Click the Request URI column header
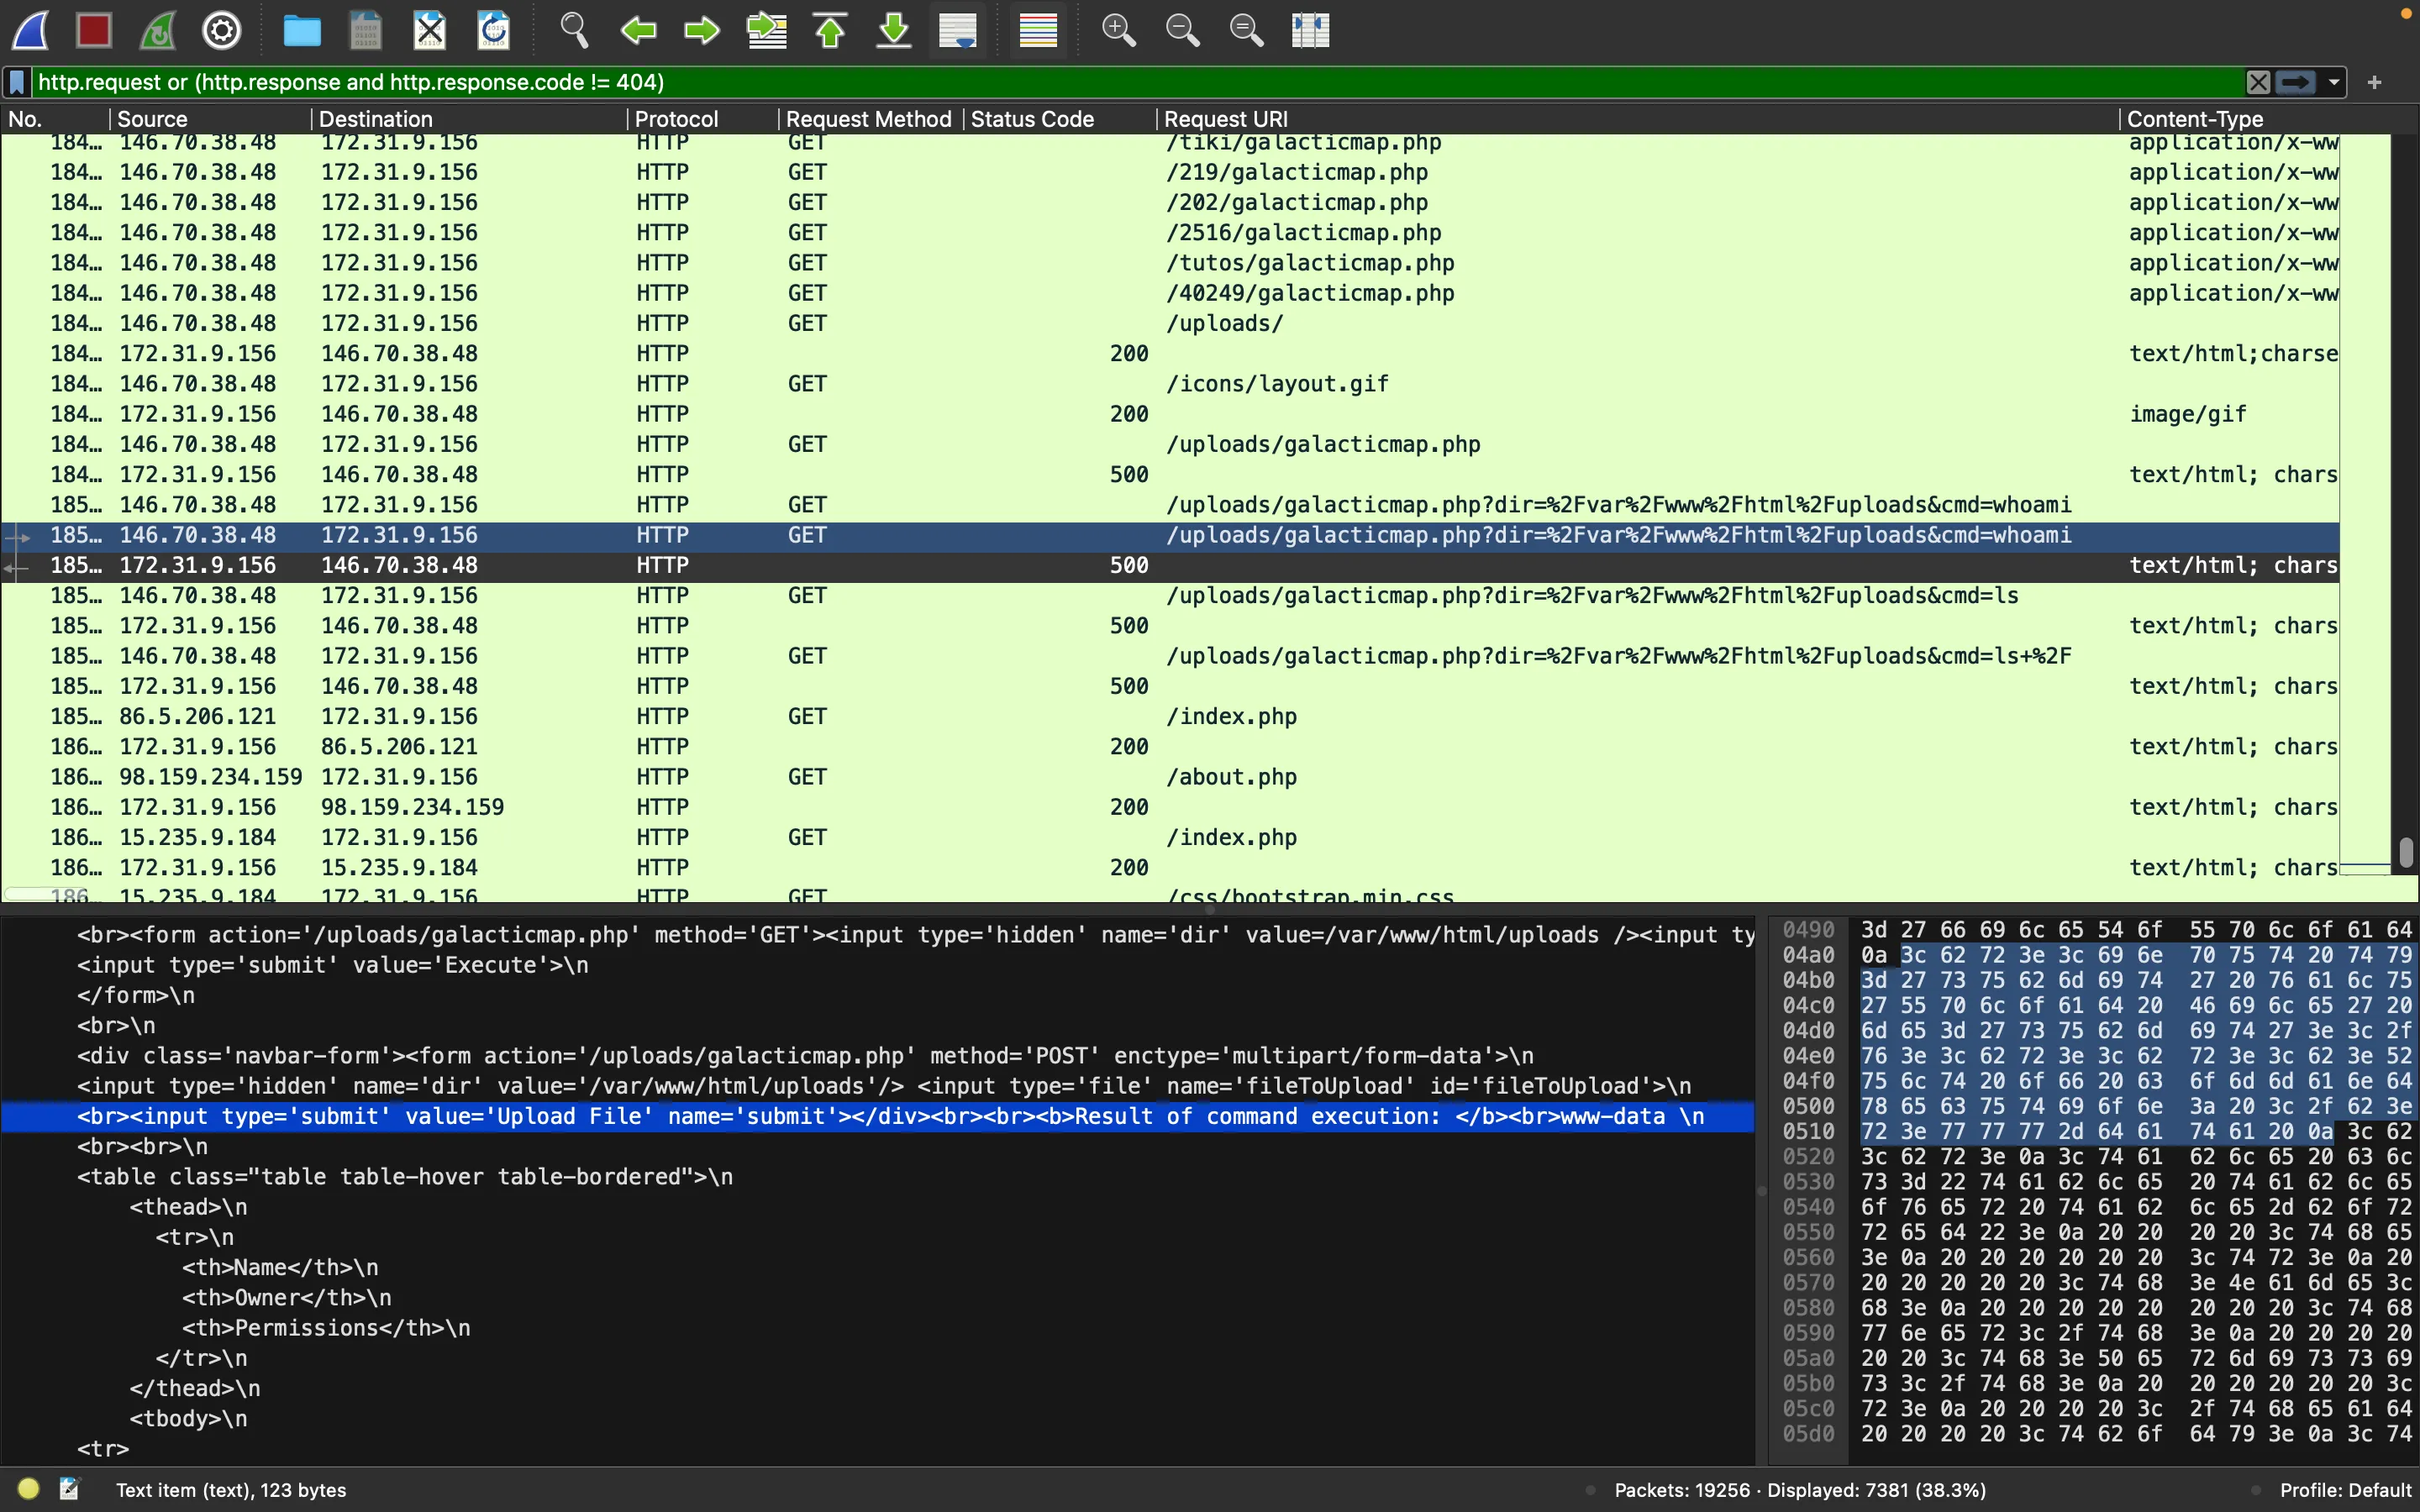 [x=1636, y=119]
